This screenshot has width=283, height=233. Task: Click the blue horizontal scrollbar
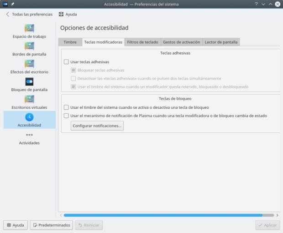tap(163, 215)
